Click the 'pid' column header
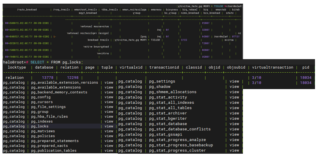 305,68
